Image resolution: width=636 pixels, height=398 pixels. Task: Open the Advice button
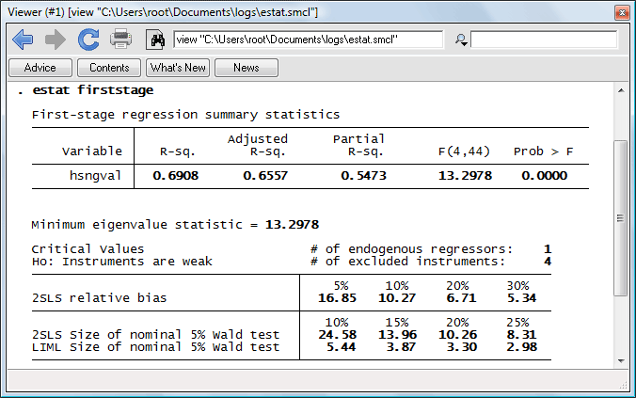pos(40,68)
